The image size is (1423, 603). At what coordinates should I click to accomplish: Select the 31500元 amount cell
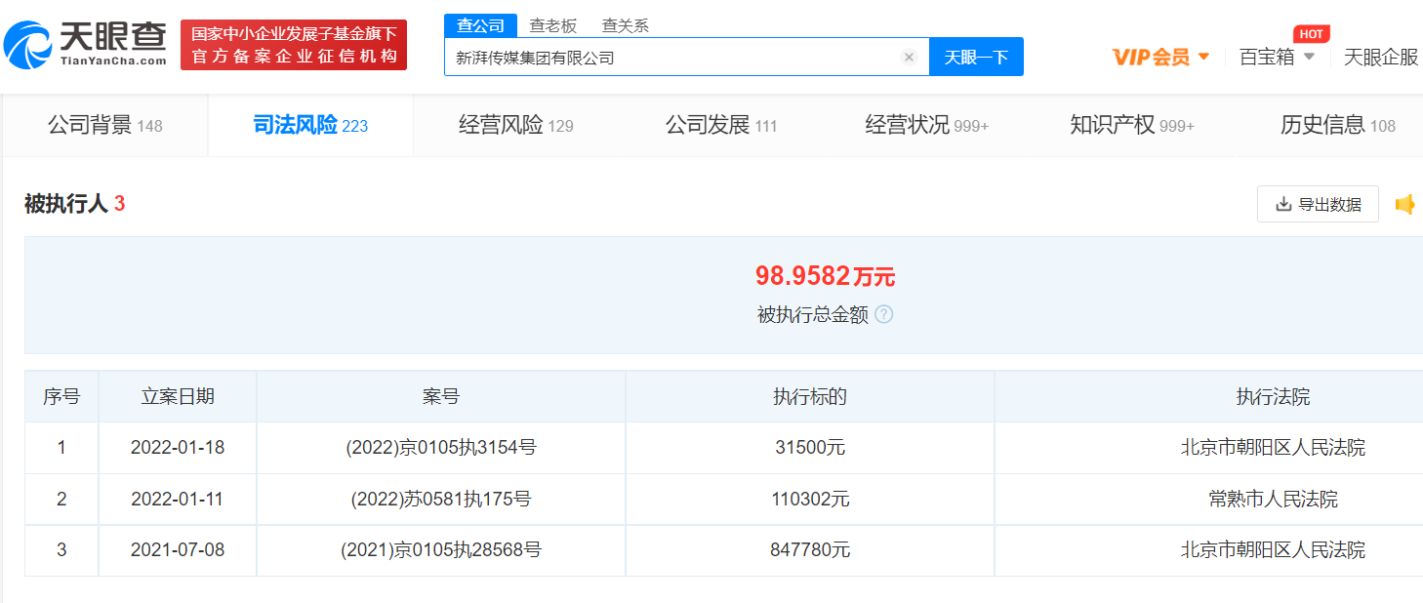810,448
